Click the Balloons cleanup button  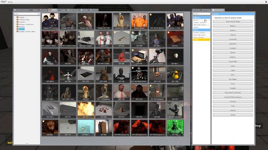pos(233,26)
